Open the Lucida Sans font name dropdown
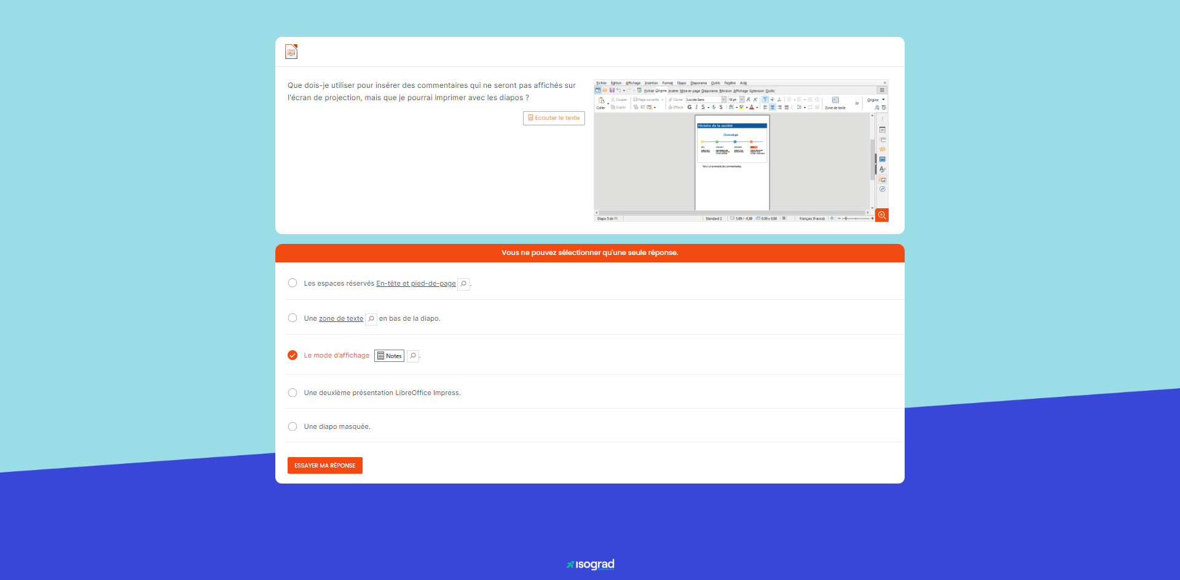Screen dimensions: 1180x580 coord(723,100)
